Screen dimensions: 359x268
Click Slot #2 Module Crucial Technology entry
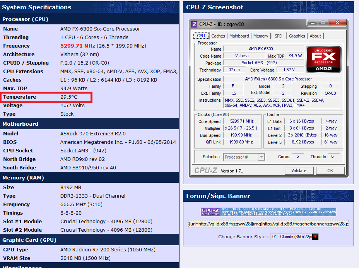(106, 230)
